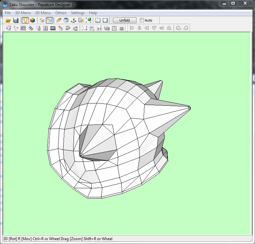Click the rotate 90 counterclockwise icon
The width and height of the screenshot is (255, 244).
(x=178, y=28)
